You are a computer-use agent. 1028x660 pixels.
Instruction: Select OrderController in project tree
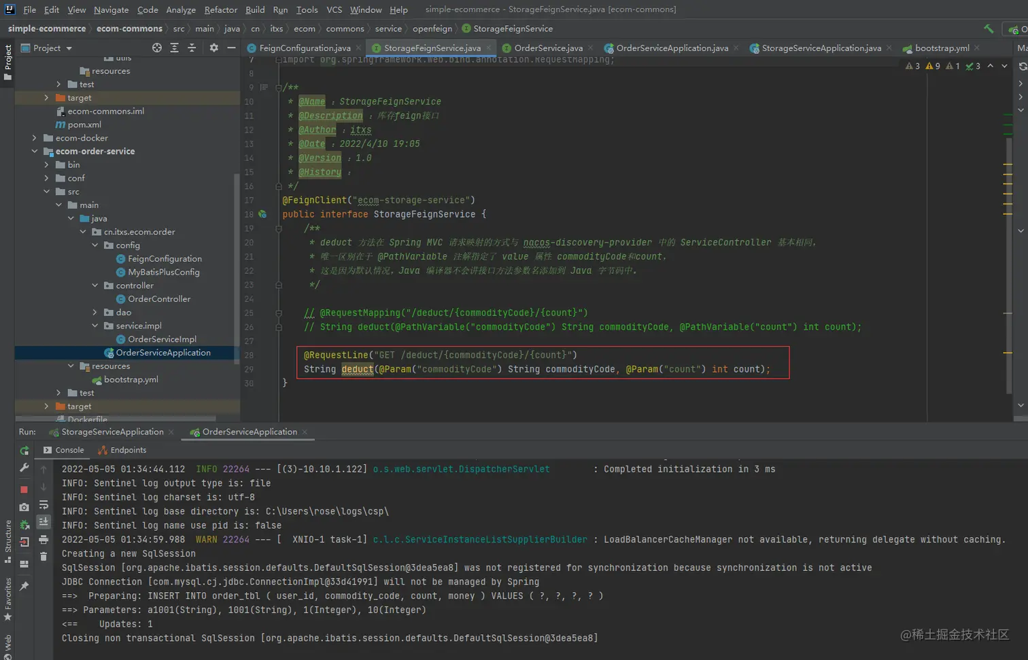pos(159,299)
